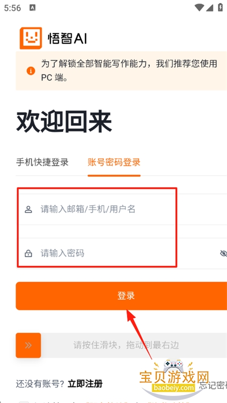Switch to the 手机快捷登录 tab
Image resolution: width=227 pixels, height=403 pixels.
[42, 162]
